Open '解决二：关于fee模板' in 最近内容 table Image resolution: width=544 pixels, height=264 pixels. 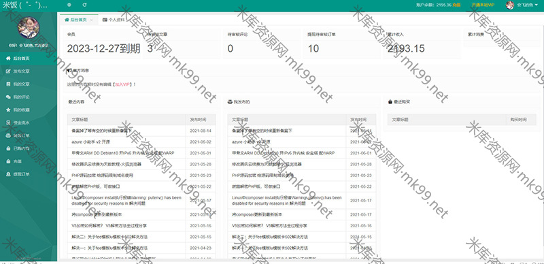pyautogui.click(x=109, y=237)
